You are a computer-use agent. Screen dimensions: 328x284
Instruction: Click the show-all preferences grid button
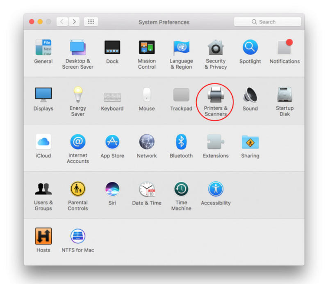coord(91,21)
